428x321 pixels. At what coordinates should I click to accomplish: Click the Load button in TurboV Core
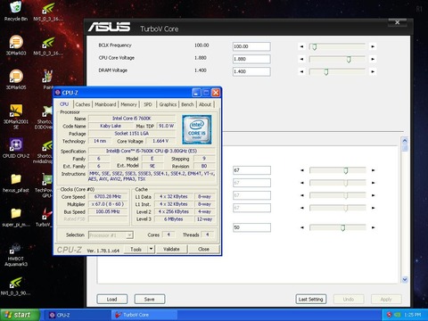coord(112,299)
